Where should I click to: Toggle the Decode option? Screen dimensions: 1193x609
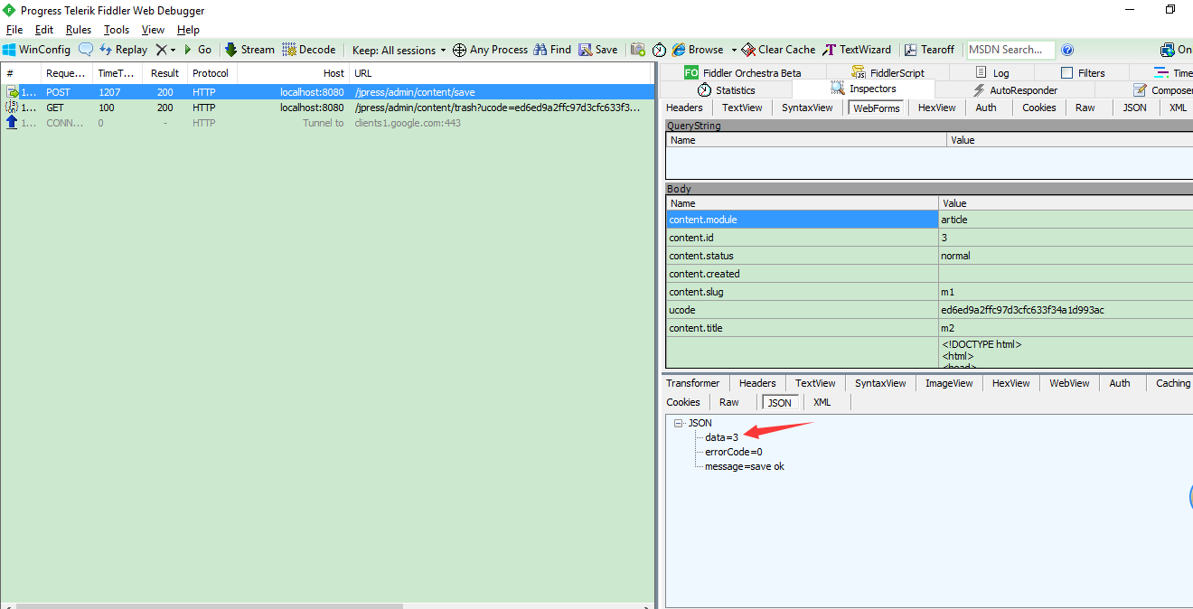(309, 50)
